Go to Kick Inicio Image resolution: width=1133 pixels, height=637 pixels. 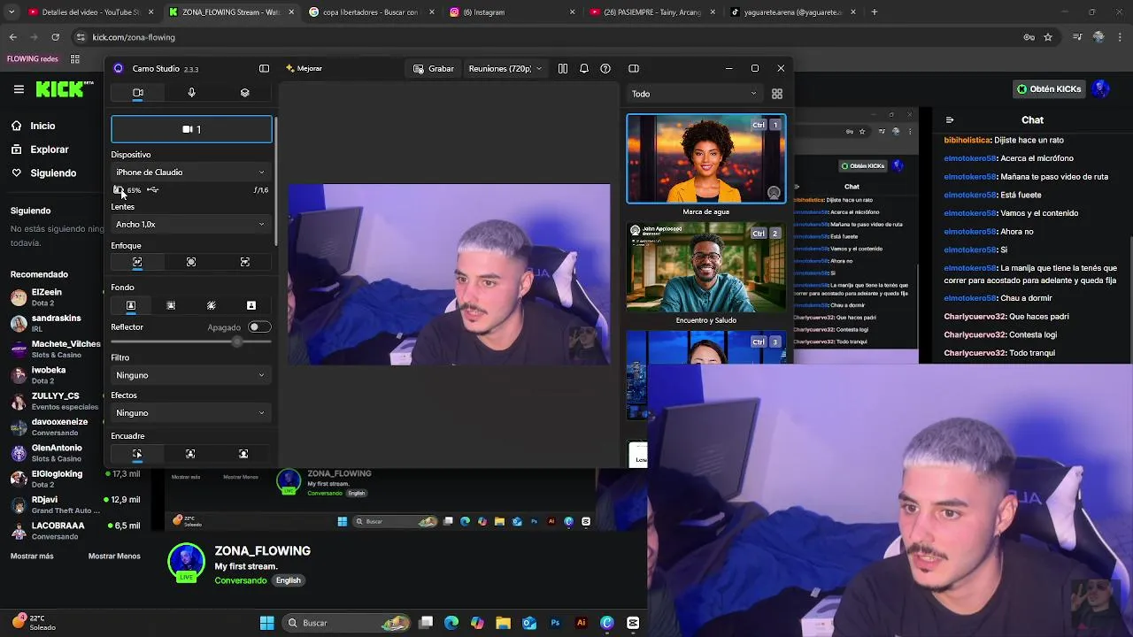[x=42, y=126]
